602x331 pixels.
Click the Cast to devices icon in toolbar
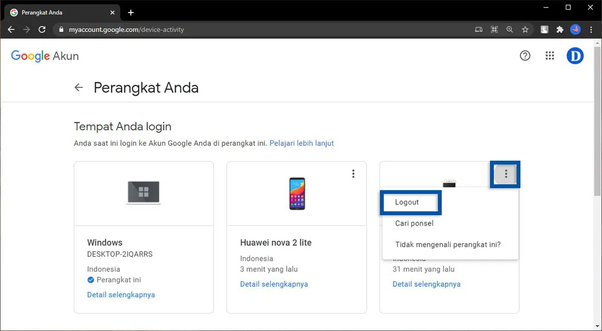pos(479,29)
